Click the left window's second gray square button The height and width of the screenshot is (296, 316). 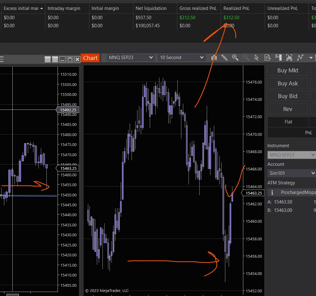(x=55, y=59)
